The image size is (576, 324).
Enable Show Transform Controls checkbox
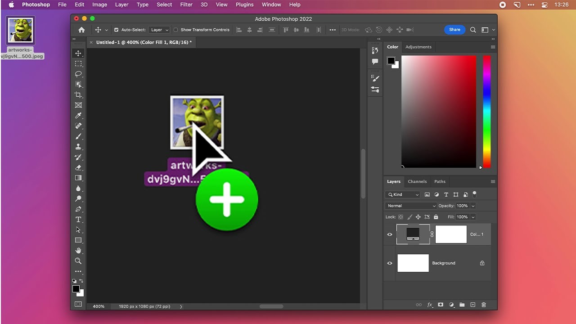pos(175,30)
